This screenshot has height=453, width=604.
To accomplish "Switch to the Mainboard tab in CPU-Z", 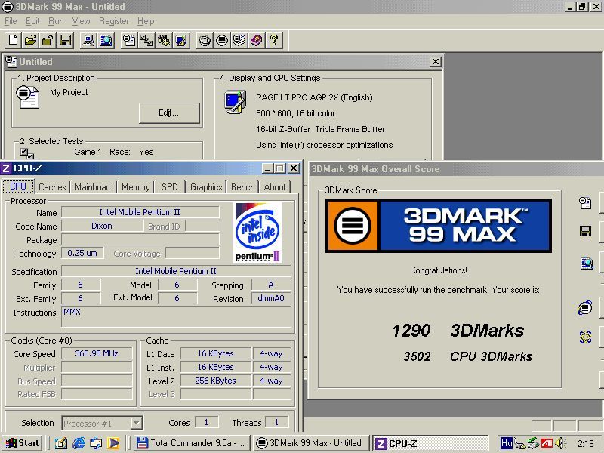I will click(94, 187).
